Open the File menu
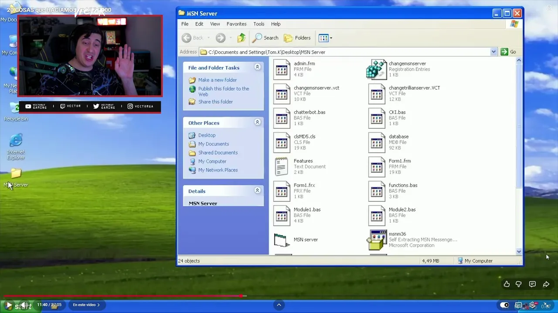The width and height of the screenshot is (558, 313). point(185,24)
